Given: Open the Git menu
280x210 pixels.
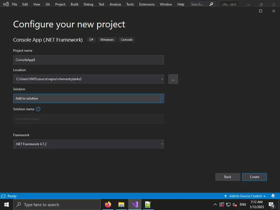Looking at the screenshot, I should coord(48,4).
